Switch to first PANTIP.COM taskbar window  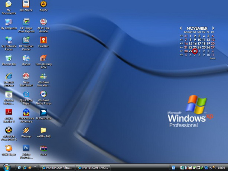57,168
